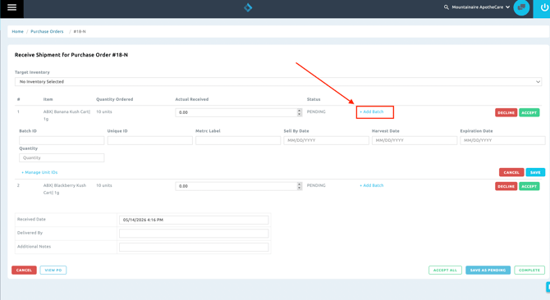Click the Expiration Date field
Viewport: 550px width, 300px height.
coord(502,140)
